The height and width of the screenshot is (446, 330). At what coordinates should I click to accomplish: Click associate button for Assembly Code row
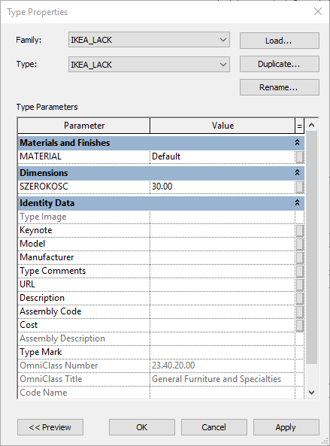click(300, 311)
